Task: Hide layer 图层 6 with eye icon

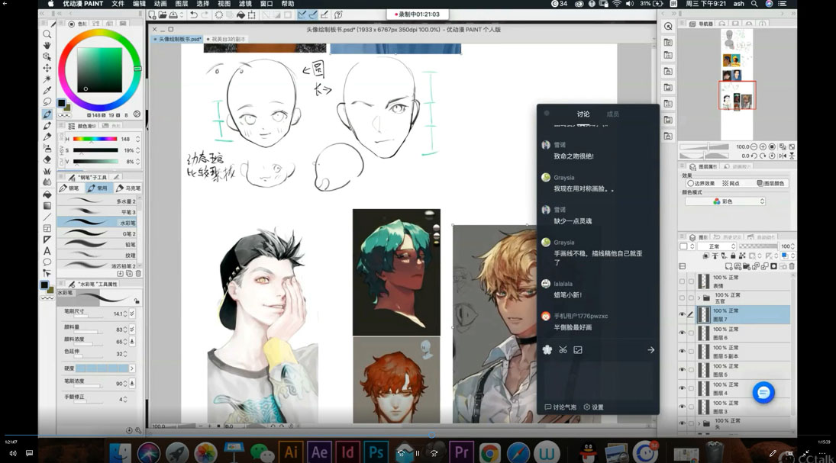Action: coord(682,333)
